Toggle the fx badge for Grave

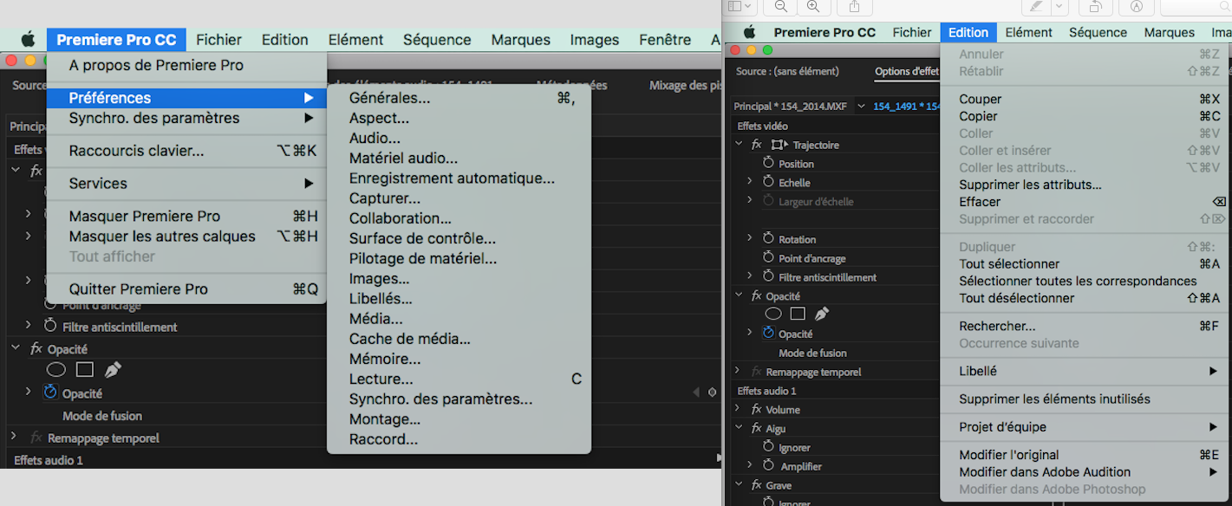coord(757,486)
